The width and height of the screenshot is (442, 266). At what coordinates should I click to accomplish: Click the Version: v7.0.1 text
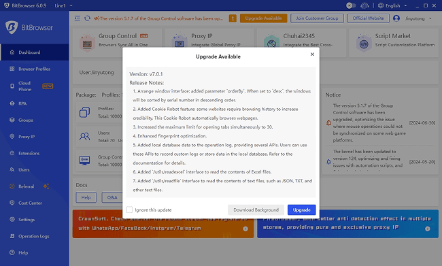[146, 74]
